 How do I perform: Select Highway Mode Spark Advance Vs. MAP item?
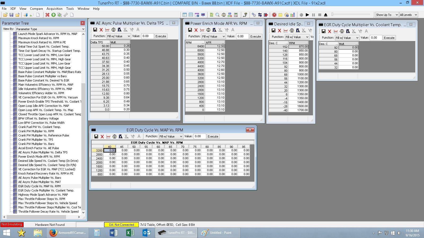[43, 195]
